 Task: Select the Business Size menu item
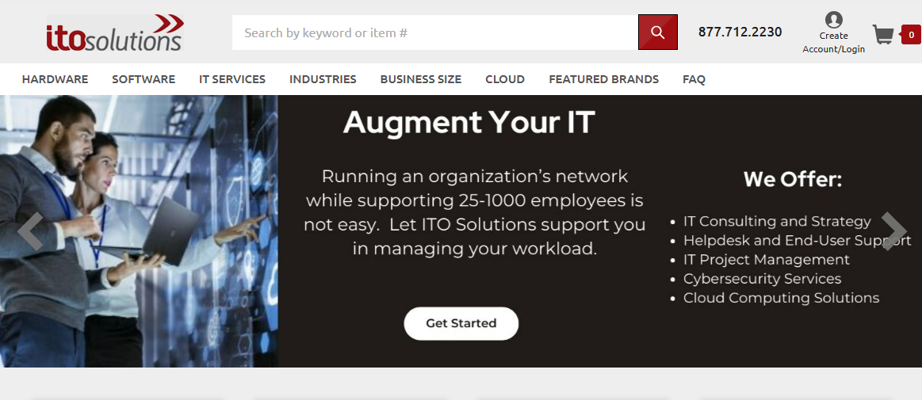pyautogui.click(x=420, y=79)
